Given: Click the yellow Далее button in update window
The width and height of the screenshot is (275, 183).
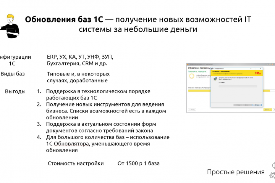Looking at the screenshot, I should click(268, 110).
